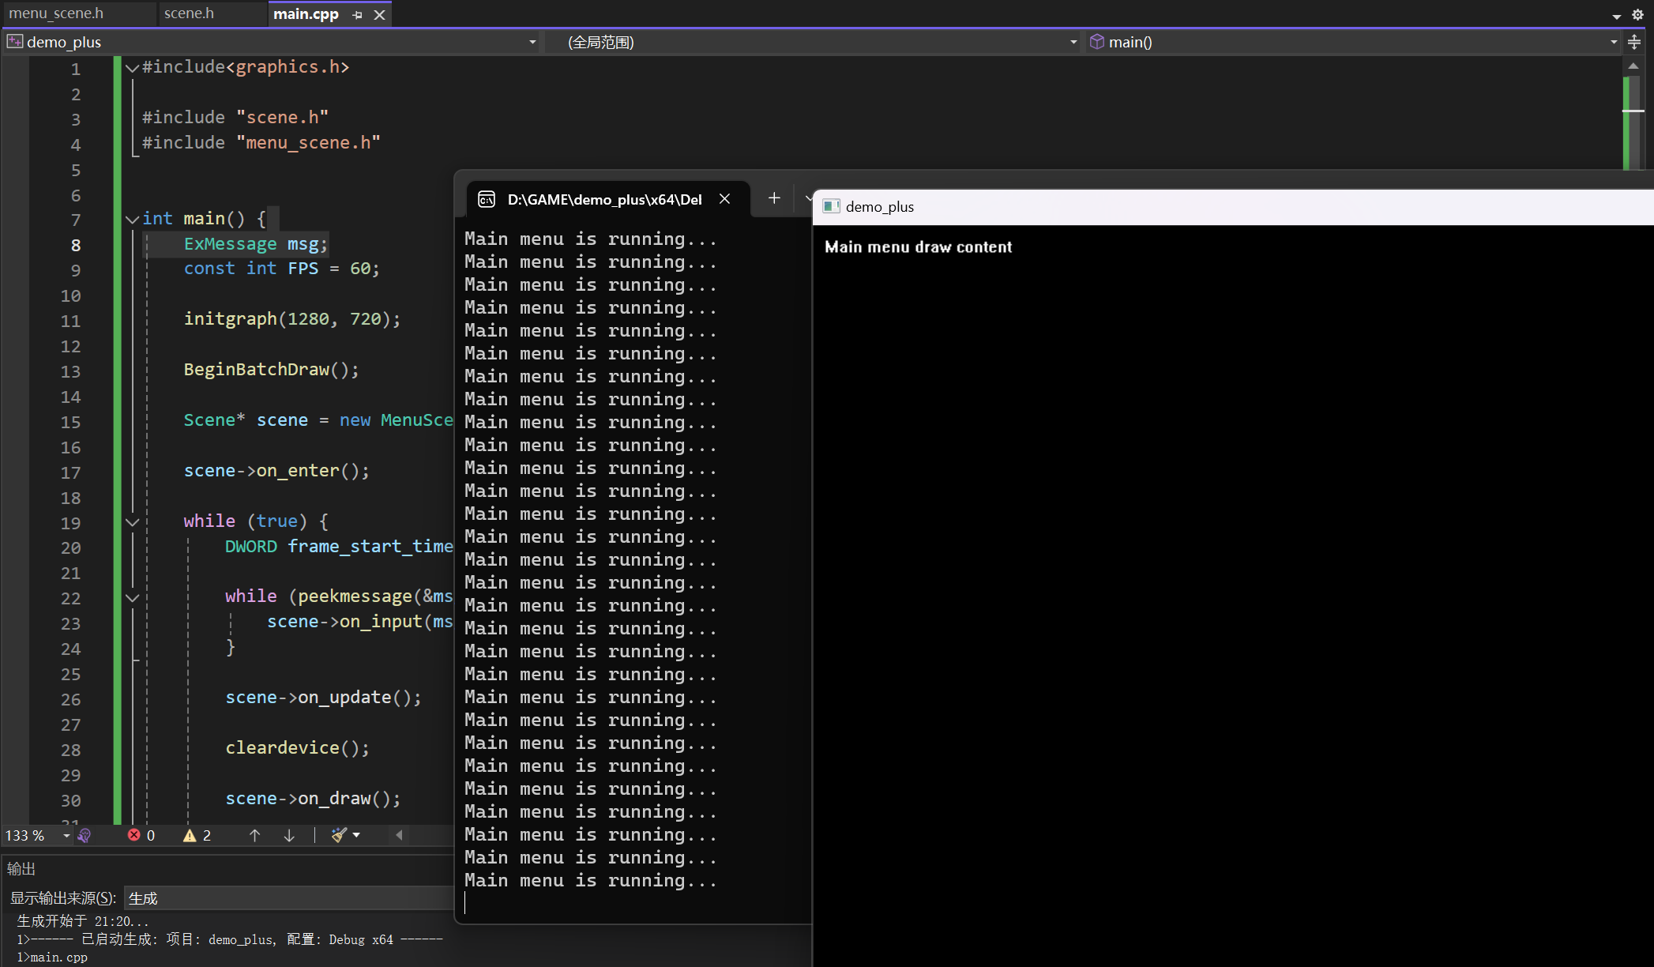Click the 输出 panel title
Viewport: 1654px width, 967px height.
pyautogui.click(x=21, y=869)
